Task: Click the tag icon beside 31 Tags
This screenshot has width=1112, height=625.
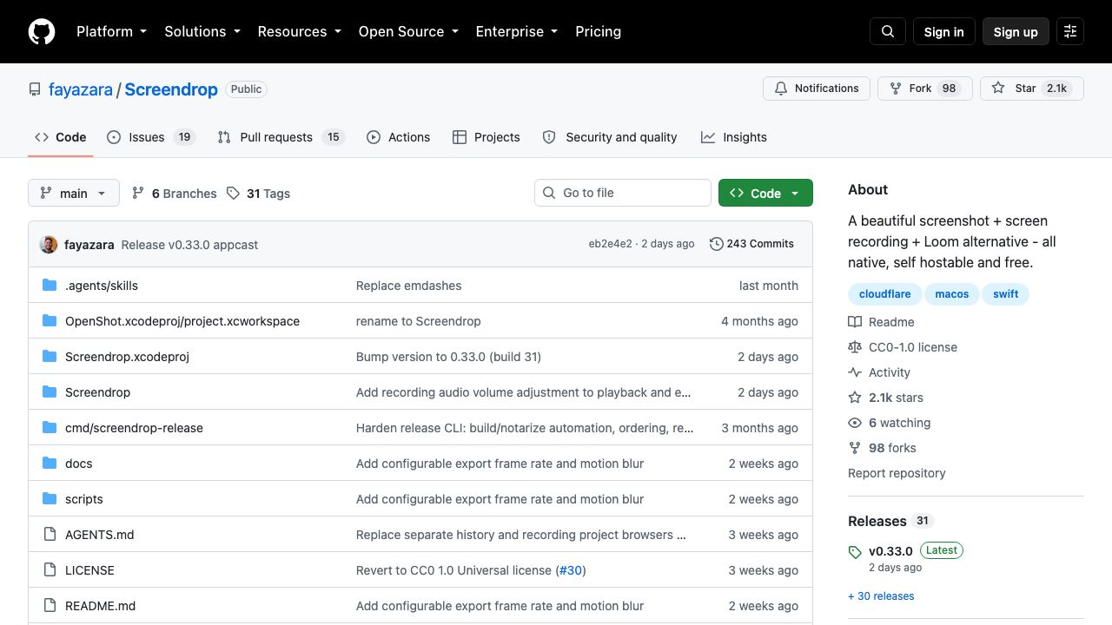Action: click(x=233, y=194)
